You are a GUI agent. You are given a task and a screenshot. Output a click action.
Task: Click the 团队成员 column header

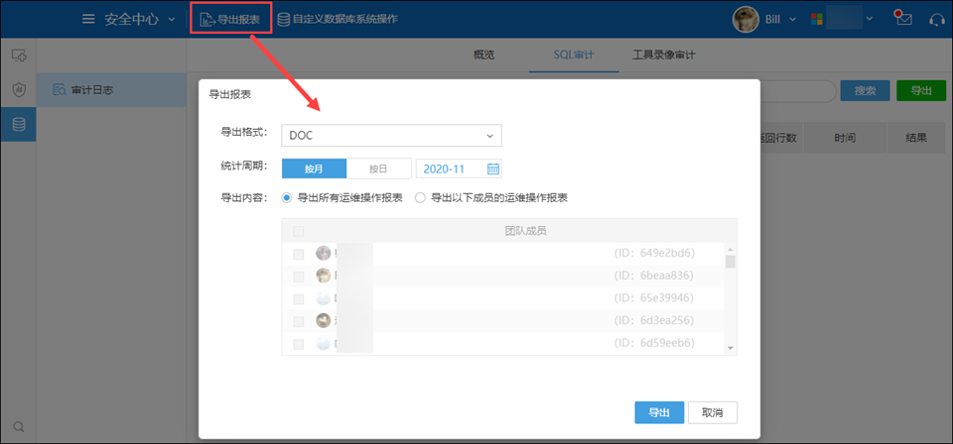click(526, 231)
